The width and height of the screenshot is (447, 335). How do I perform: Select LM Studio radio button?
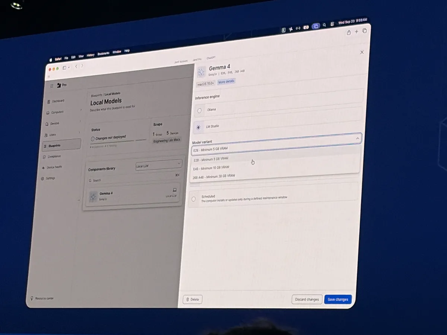[199, 127]
